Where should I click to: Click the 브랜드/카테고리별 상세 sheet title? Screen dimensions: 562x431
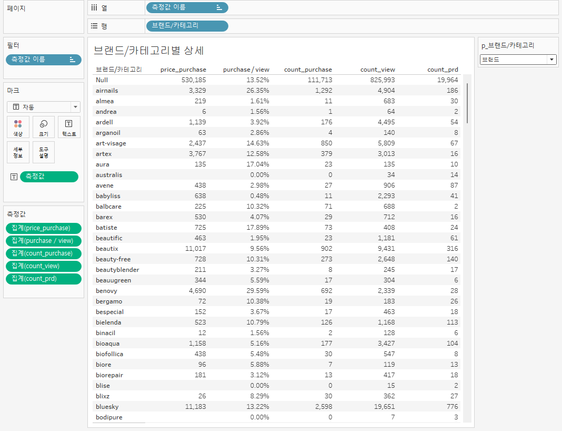[x=148, y=51]
